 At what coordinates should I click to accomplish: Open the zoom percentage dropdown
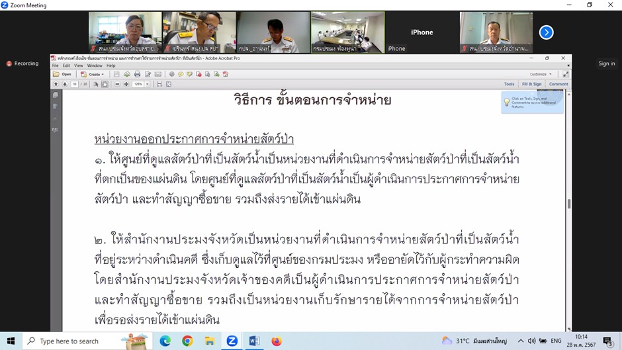pos(147,85)
